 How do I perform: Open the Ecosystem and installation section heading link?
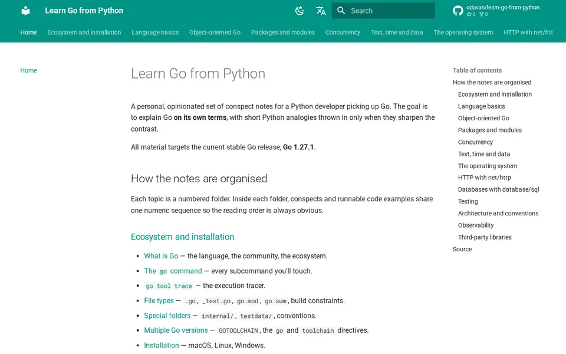coord(182,237)
